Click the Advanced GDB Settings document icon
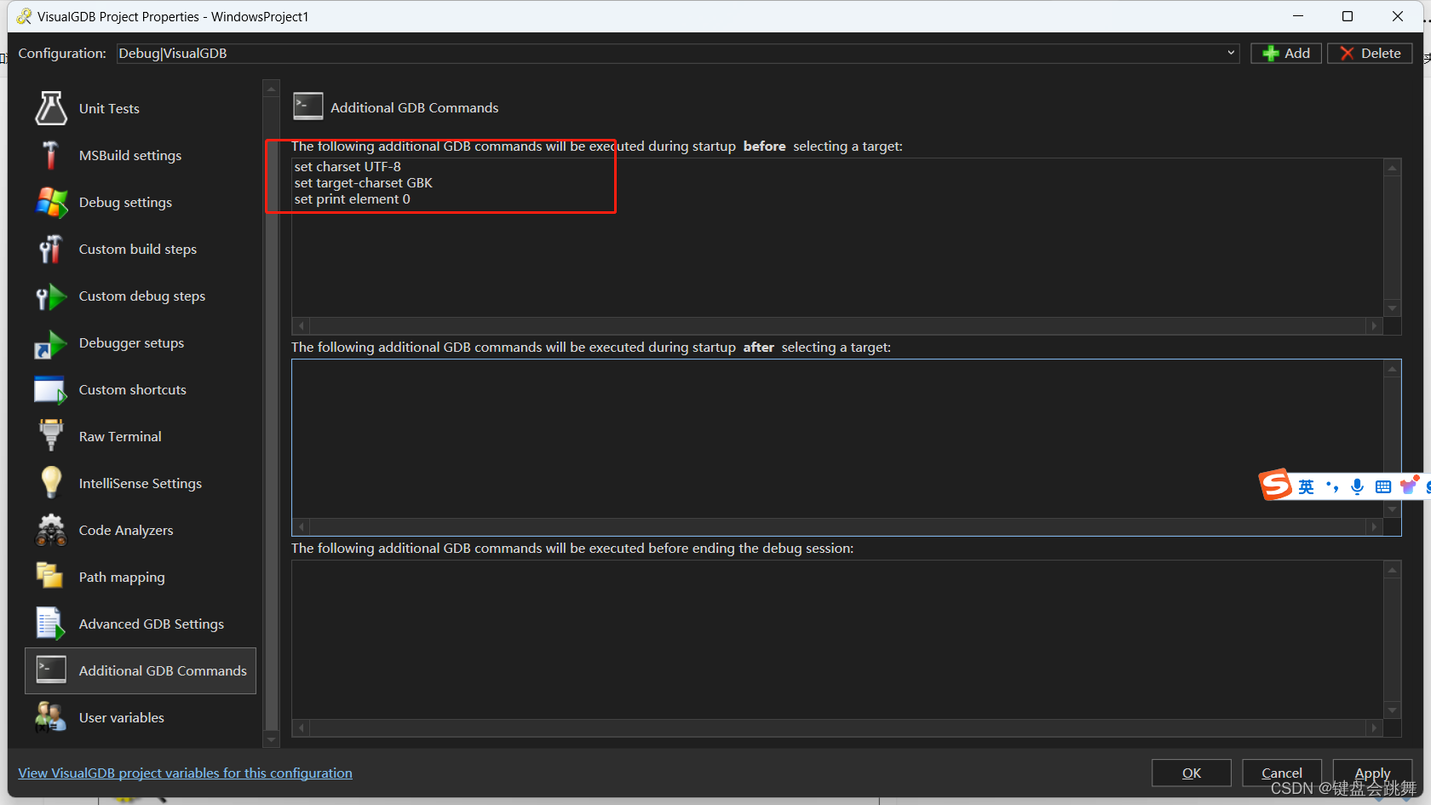 (x=51, y=624)
